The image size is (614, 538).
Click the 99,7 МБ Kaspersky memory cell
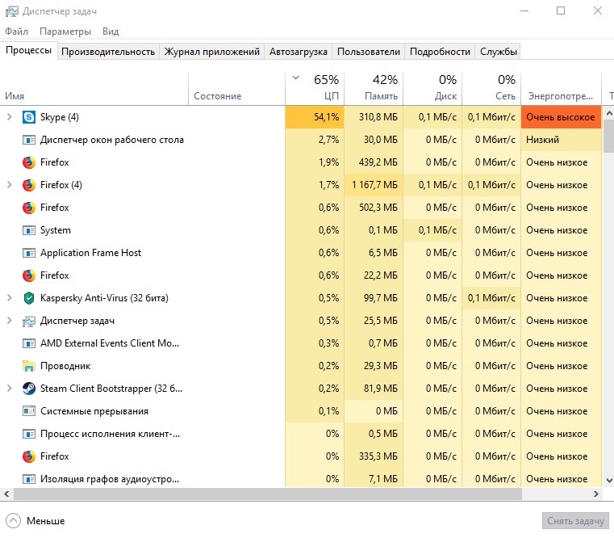[374, 298]
